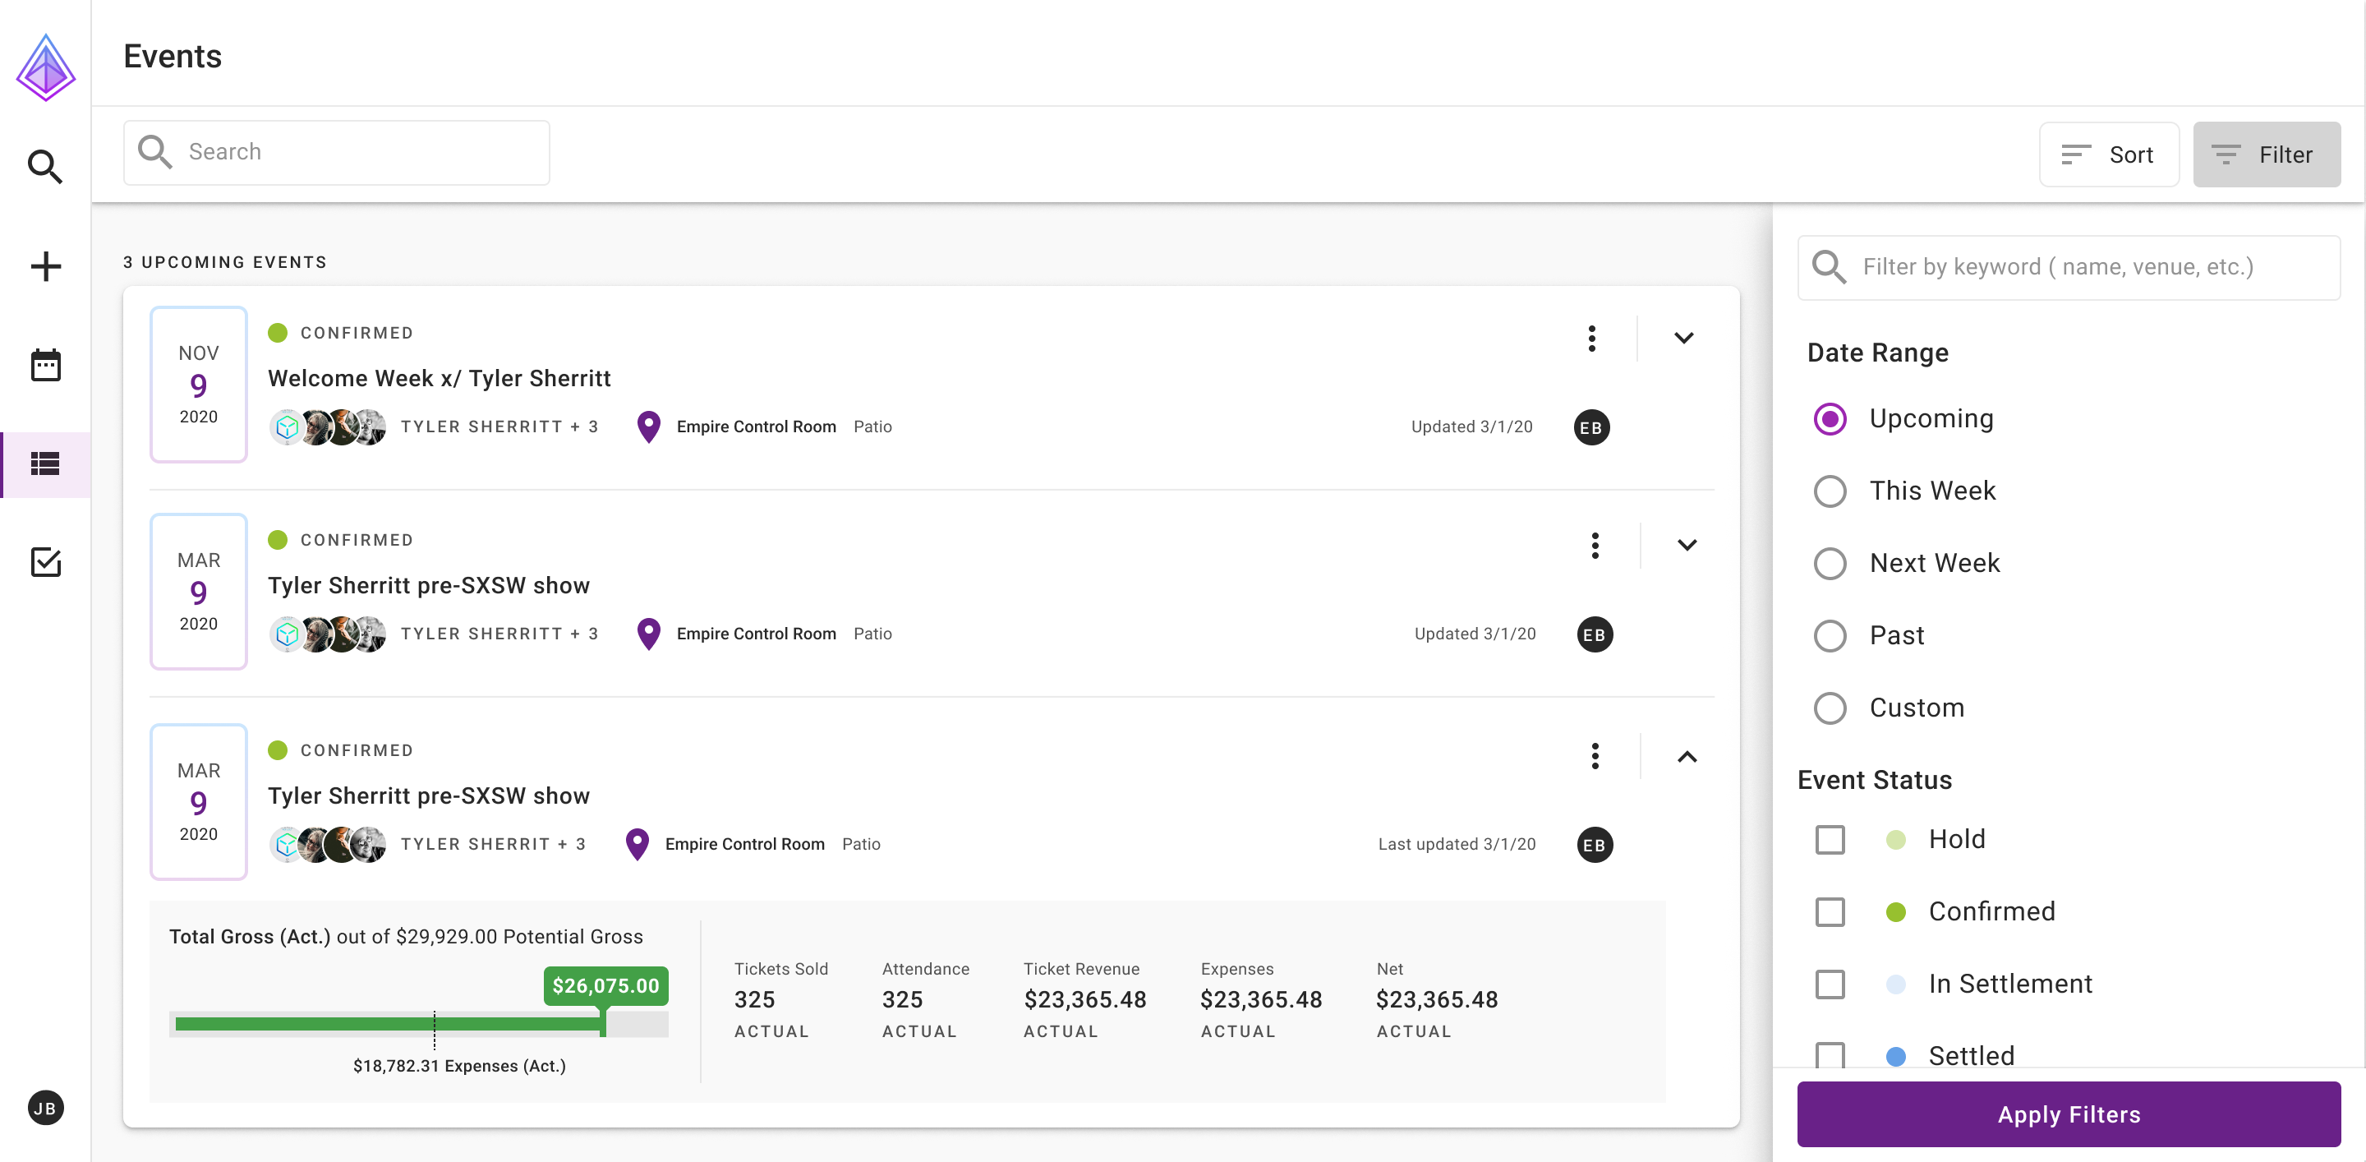Click the location pin icon for Empire Control Room
The image size is (2366, 1162).
pyautogui.click(x=648, y=427)
